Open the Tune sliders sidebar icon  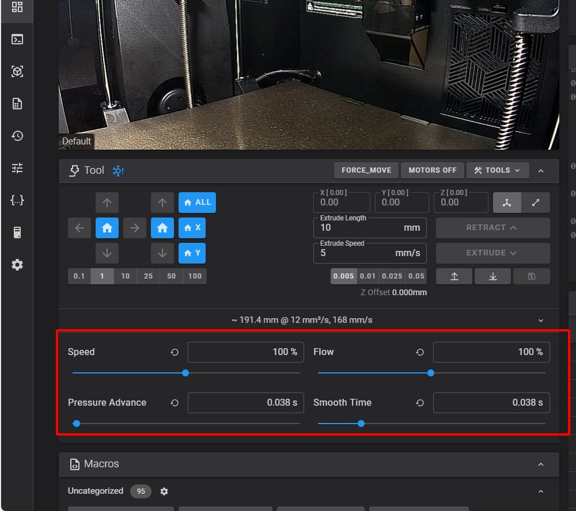click(17, 168)
